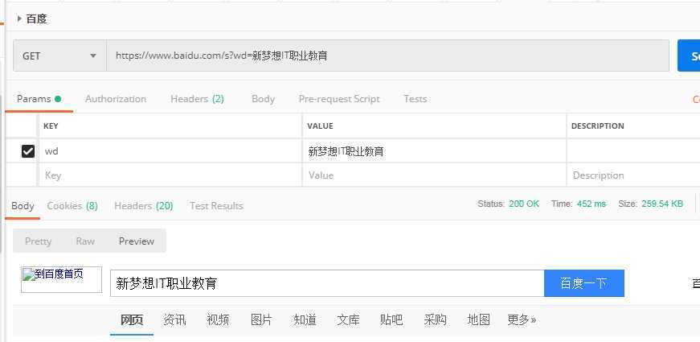Click the Baidu search box in preview
700x342 pixels.
click(327, 283)
